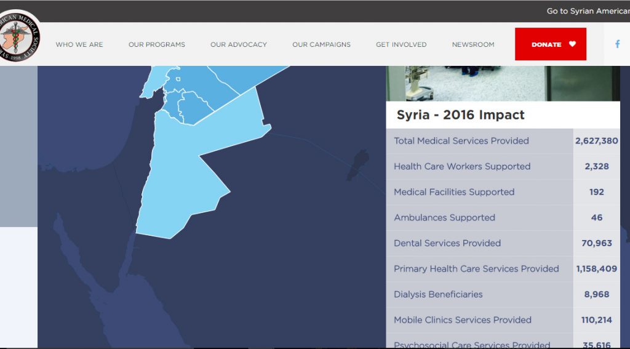Click the Health Care Workers Supported row

point(503,166)
